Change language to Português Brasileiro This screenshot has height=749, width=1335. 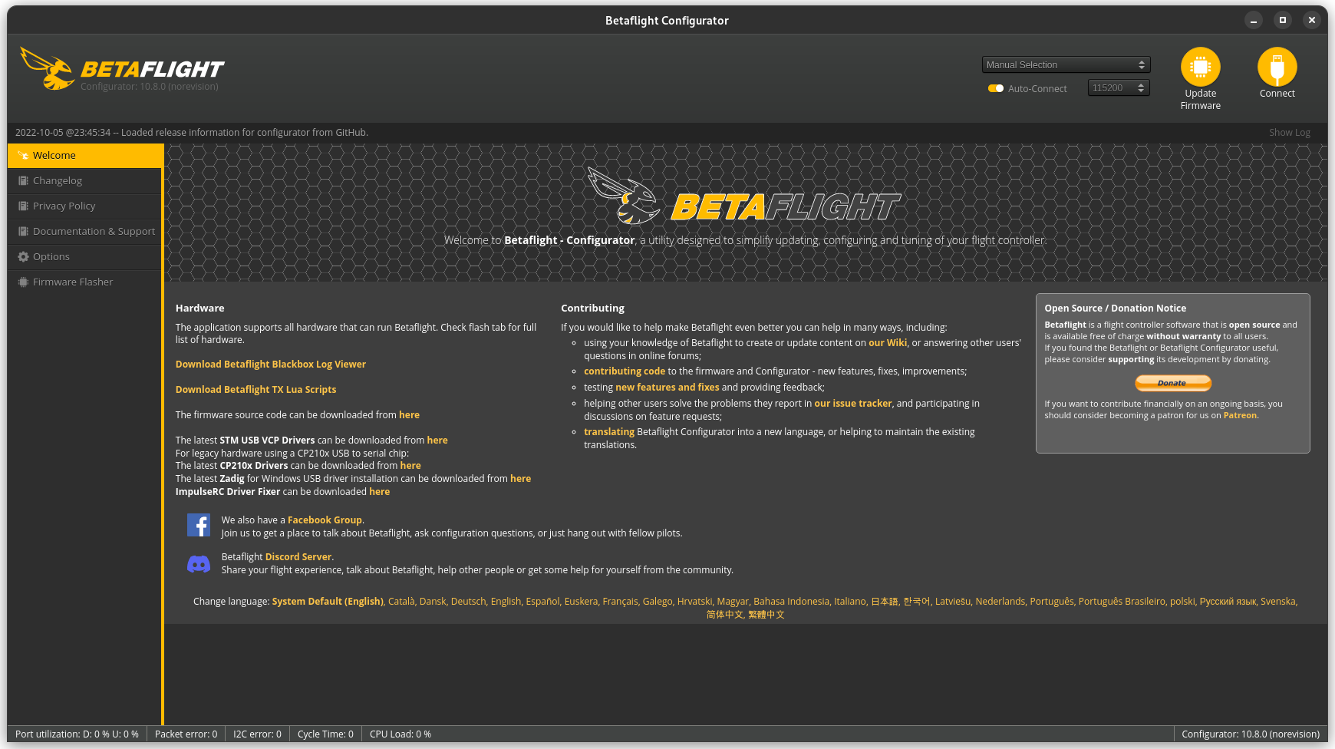[1122, 601]
